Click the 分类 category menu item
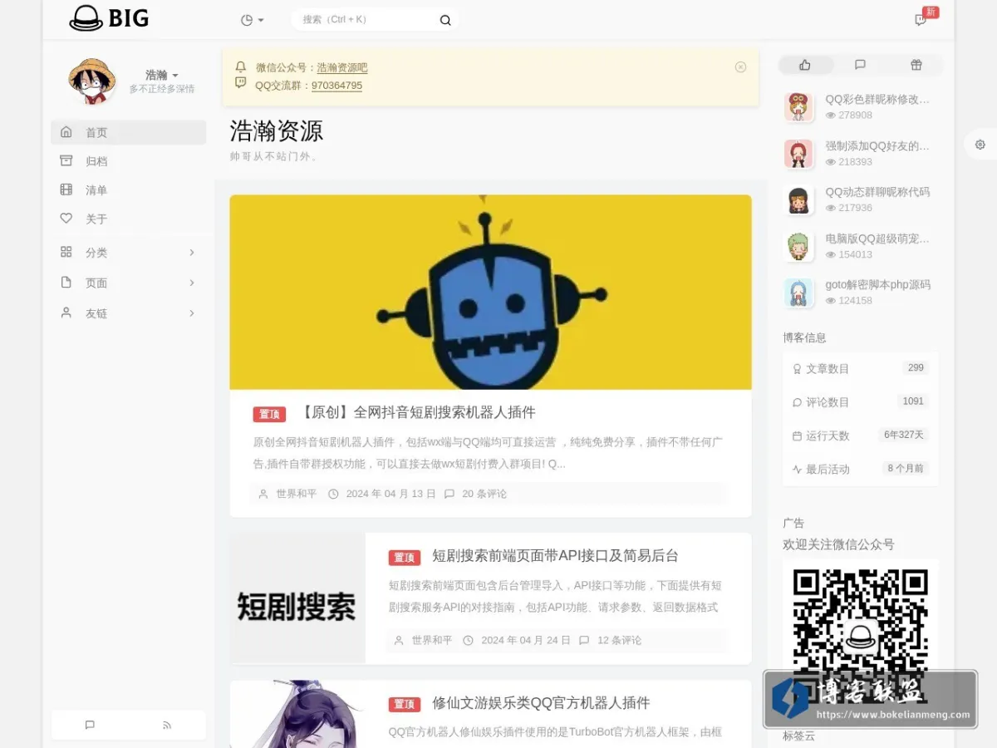 coord(129,253)
